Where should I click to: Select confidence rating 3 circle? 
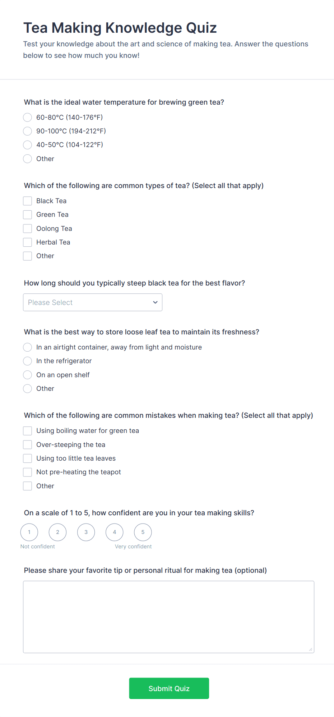coord(86,532)
